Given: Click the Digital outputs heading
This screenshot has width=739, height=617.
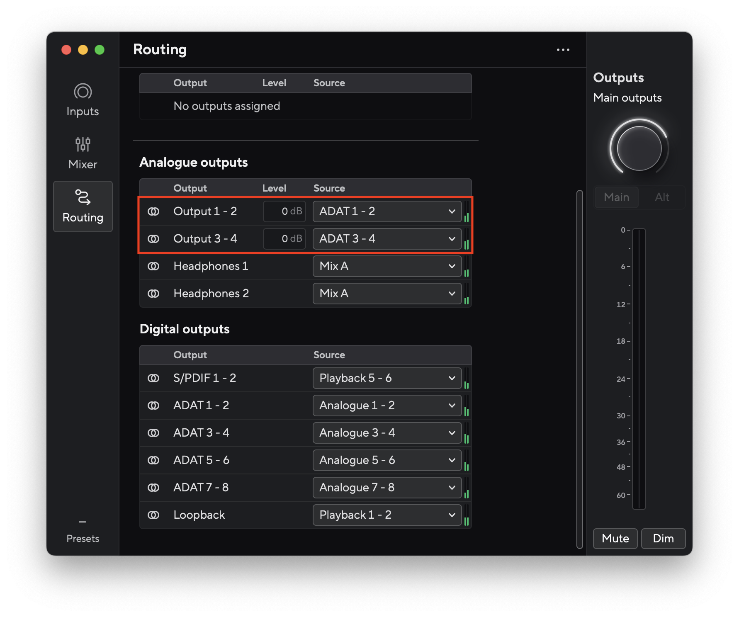Looking at the screenshot, I should tap(185, 329).
